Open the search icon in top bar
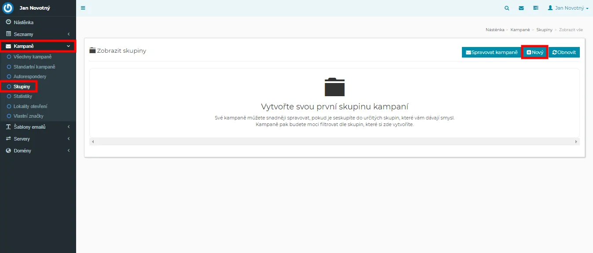The width and height of the screenshot is (593, 253). [507, 8]
